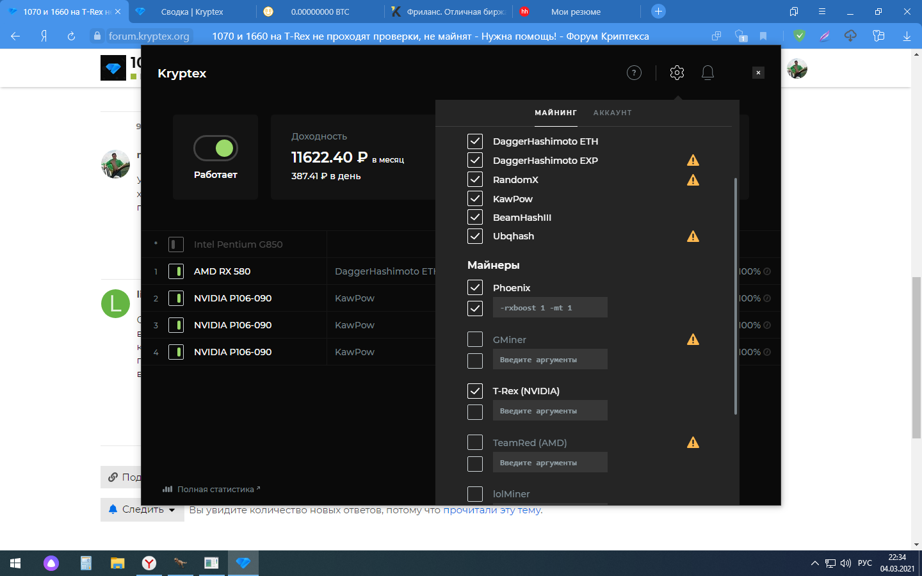Open the browser bookmarks panel icon
The image size is (922, 576).
[x=794, y=12]
